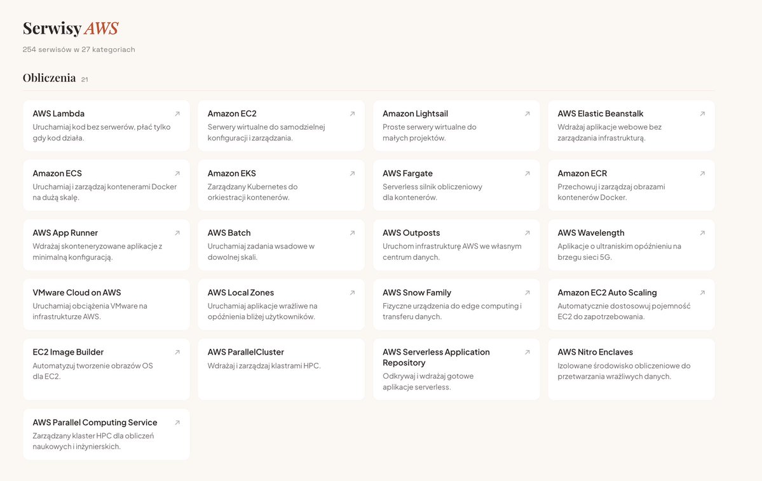The image size is (762, 481).
Task: Click description 'Serverless silnik obliczeniowy'
Action: tap(432, 187)
